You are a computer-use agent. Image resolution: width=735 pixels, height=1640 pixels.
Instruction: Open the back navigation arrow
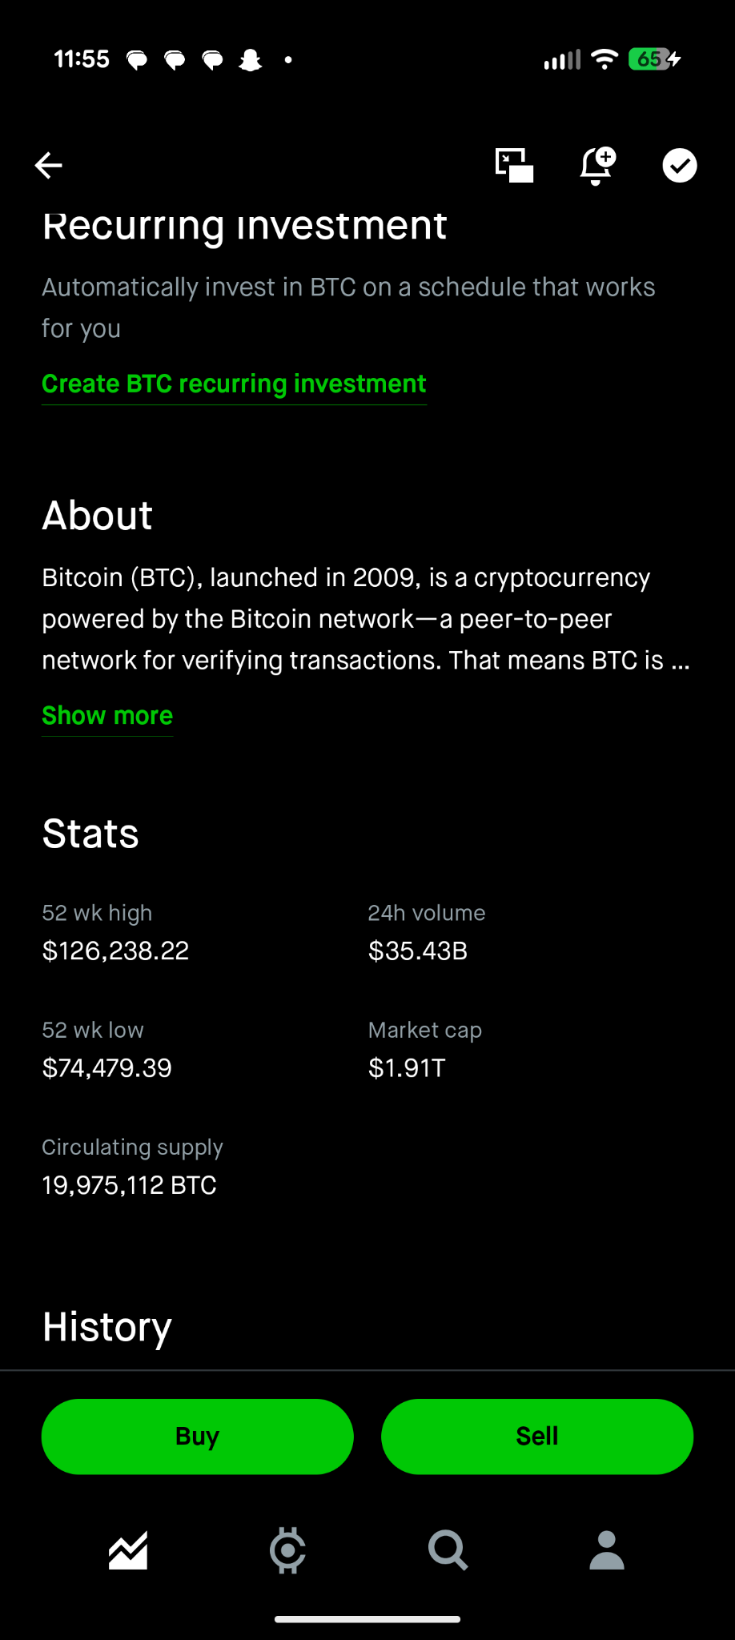click(48, 165)
